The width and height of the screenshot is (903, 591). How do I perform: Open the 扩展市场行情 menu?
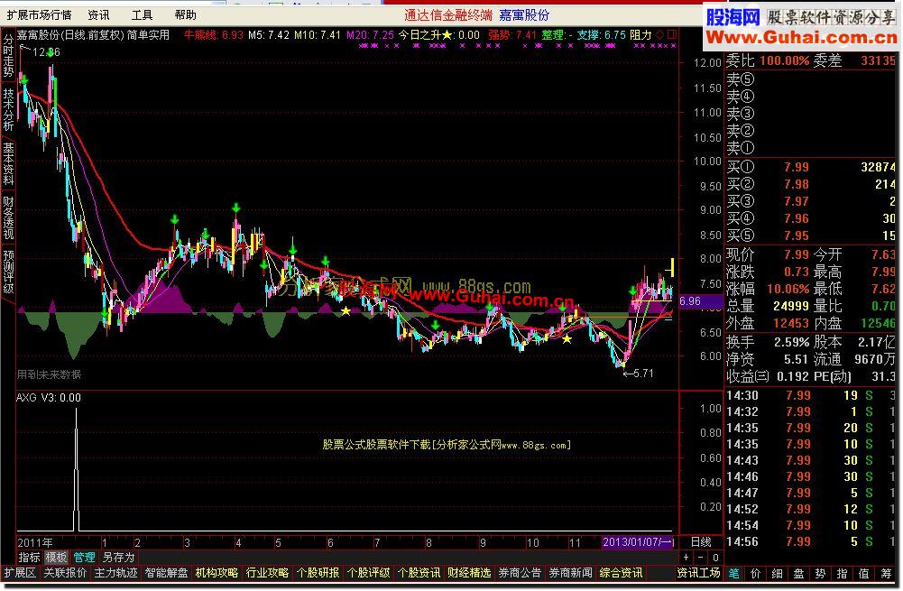click(39, 15)
